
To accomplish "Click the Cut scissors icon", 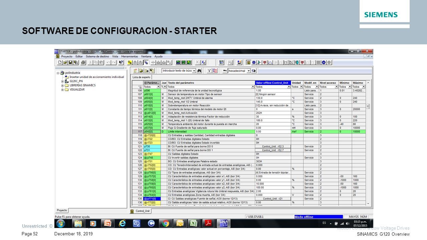I will (x=90, y=62).
